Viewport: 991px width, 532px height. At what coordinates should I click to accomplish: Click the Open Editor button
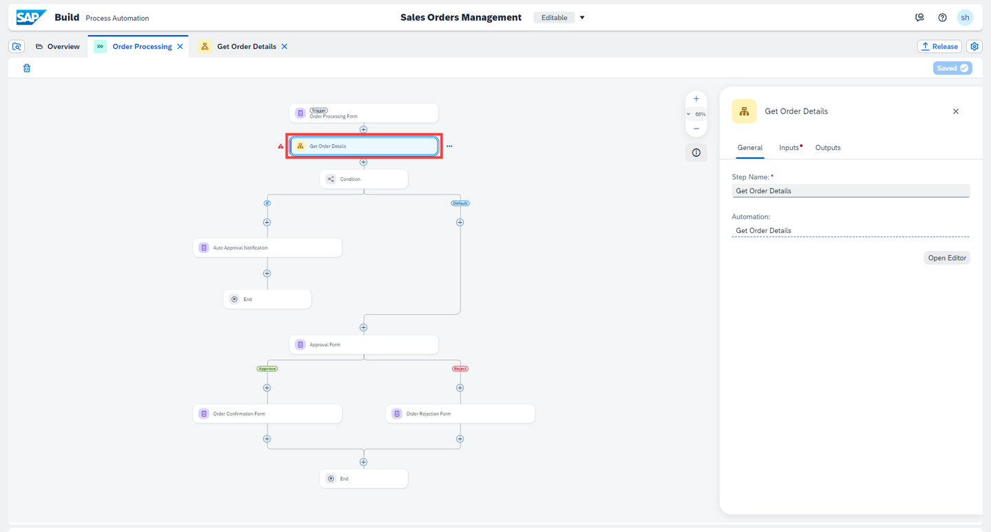[947, 258]
